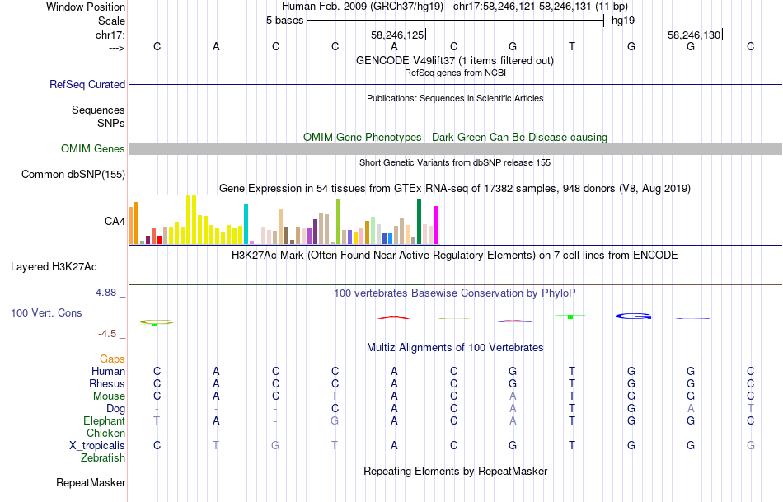Click the faded G in the Elephant row
This screenshot has width=783, height=502.
(335, 420)
